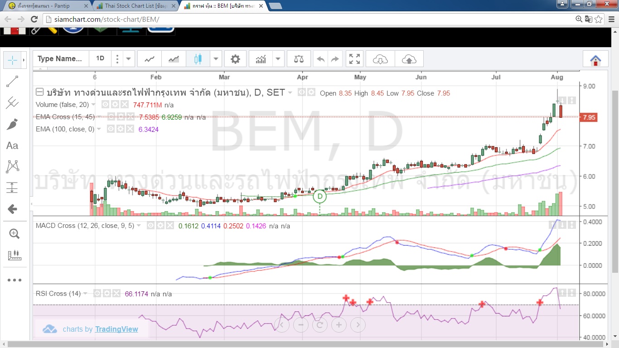This screenshot has height=348, width=619.
Task: Open MACD Cross indicator dropdown arrow
Action: pyautogui.click(x=139, y=225)
